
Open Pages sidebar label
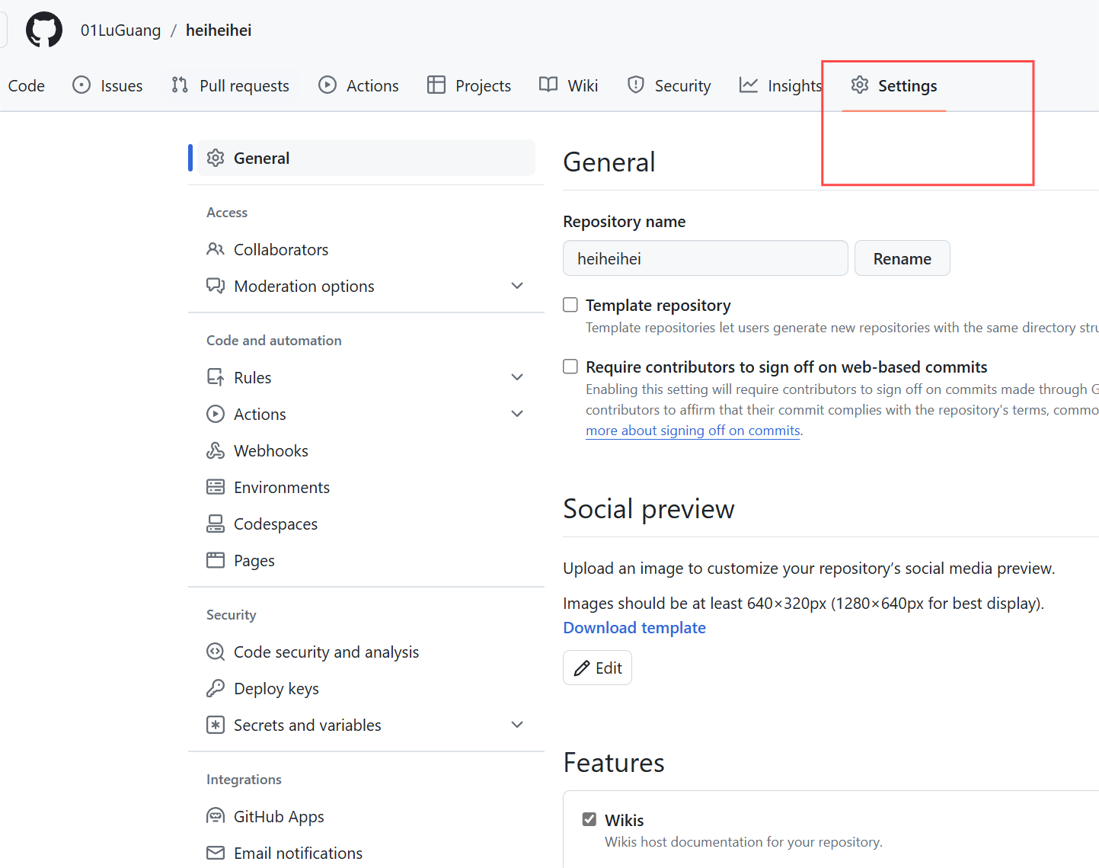coord(254,561)
